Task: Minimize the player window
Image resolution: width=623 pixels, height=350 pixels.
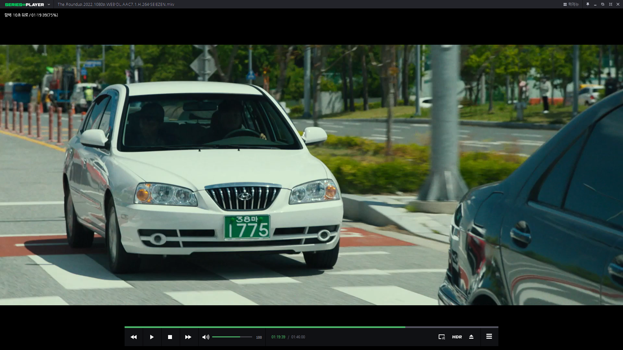Action: click(595, 5)
